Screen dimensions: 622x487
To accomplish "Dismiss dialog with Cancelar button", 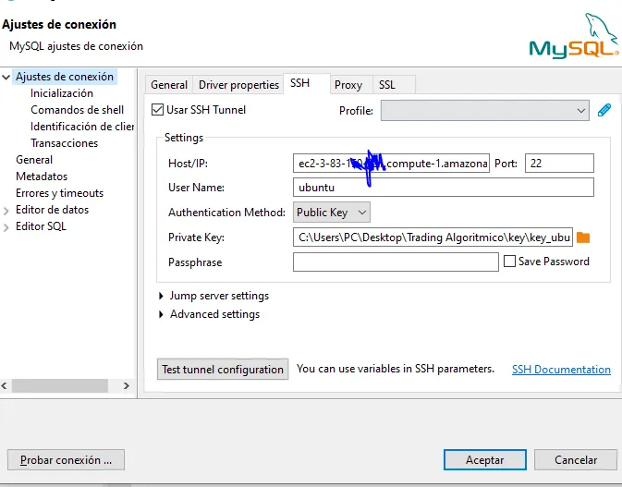I will pos(576,460).
